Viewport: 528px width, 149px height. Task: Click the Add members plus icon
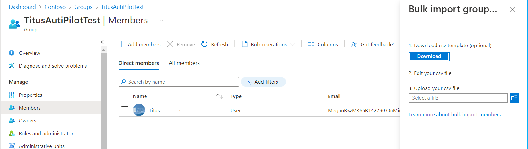122,44
